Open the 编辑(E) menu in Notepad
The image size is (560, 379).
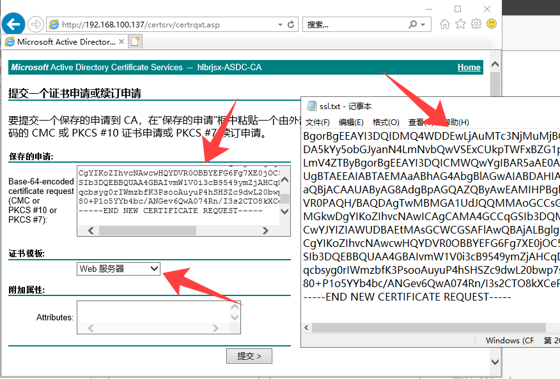tap(351, 122)
